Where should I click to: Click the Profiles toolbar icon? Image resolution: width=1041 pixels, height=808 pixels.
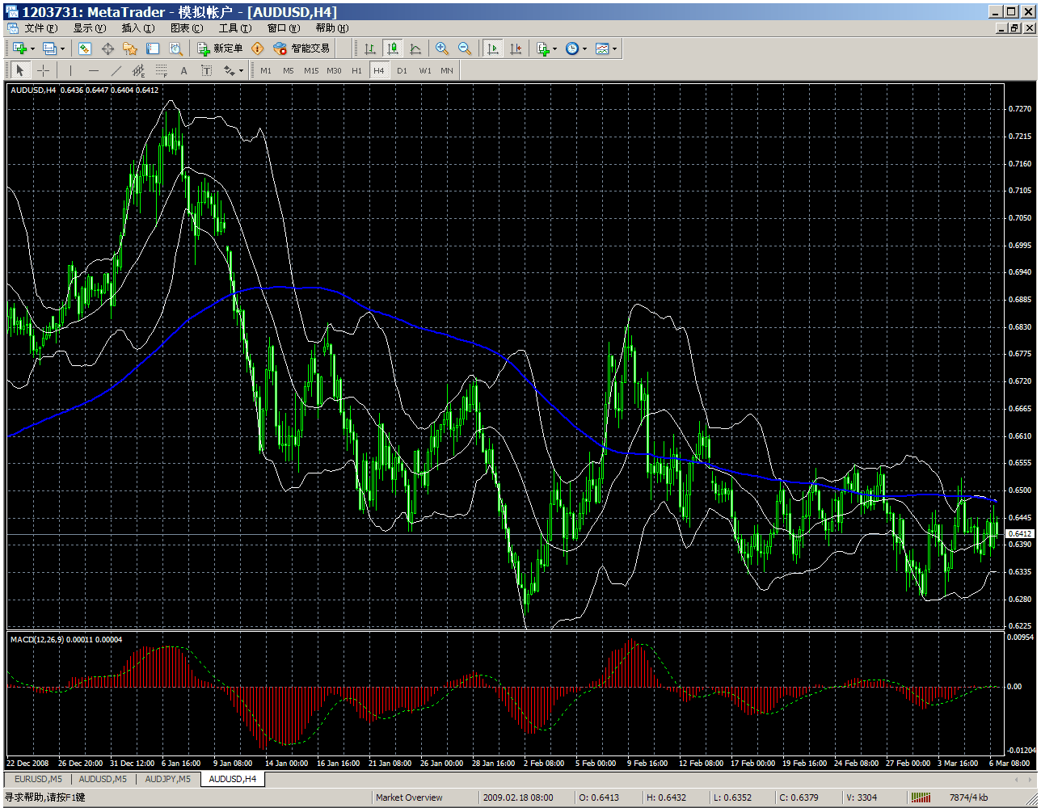click(x=49, y=48)
